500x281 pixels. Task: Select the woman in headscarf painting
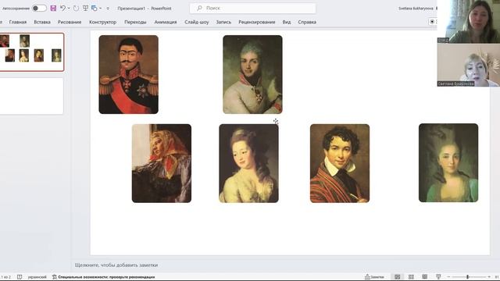point(162,163)
